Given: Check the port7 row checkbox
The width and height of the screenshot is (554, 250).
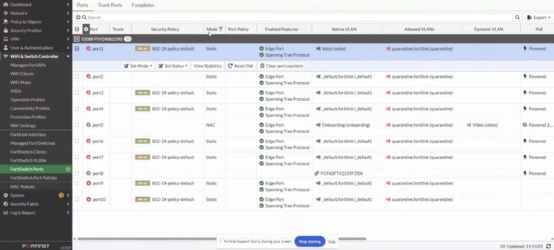Looking at the screenshot, I should click(77, 157).
